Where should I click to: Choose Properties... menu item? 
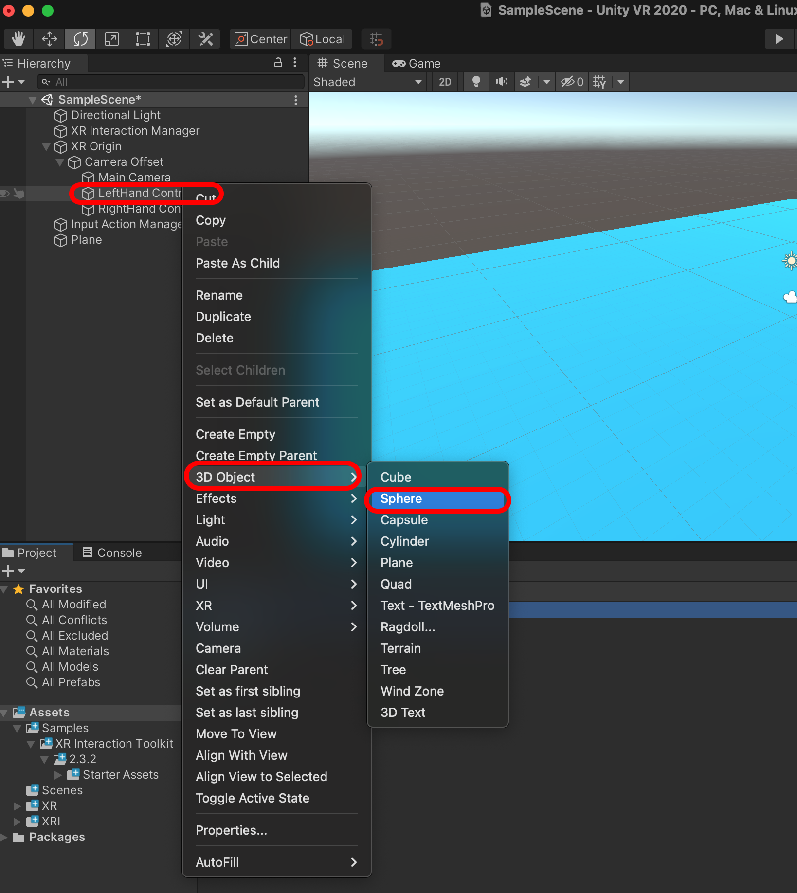click(276, 830)
